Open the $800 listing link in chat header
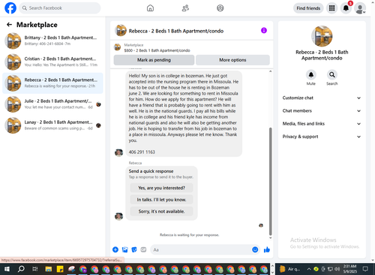 pos(157,50)
